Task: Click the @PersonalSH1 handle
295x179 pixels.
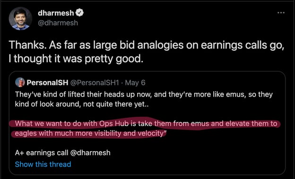Action: 95,82
